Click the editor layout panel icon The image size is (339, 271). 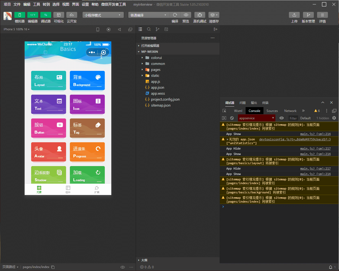click(166, 29)
